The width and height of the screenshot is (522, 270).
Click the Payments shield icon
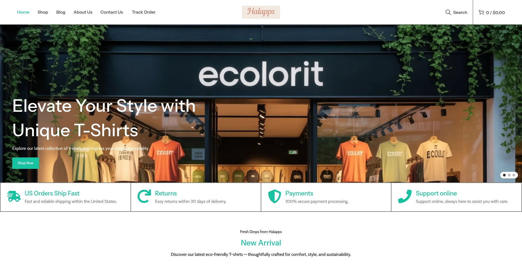274,196
